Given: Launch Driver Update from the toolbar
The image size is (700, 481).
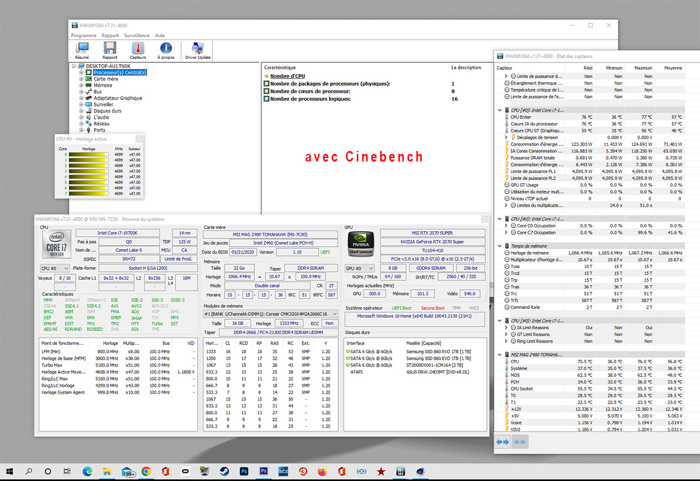Looking at the screenshot, I should 198,51.
